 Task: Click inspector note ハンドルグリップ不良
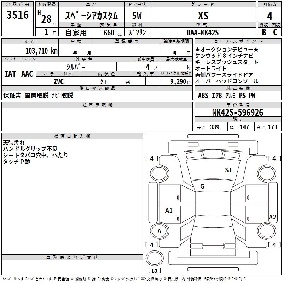point(30,149)
